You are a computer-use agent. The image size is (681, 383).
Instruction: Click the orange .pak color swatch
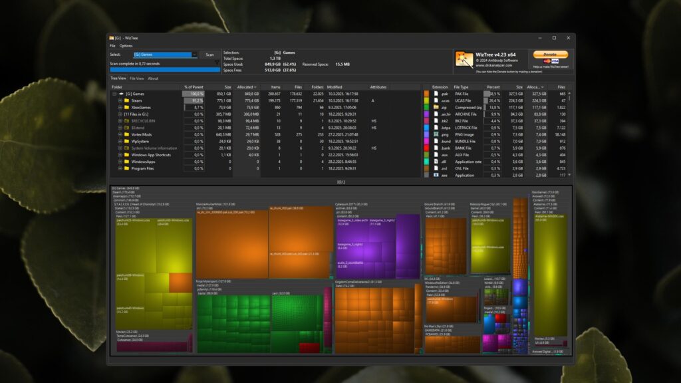coord(426,94)
